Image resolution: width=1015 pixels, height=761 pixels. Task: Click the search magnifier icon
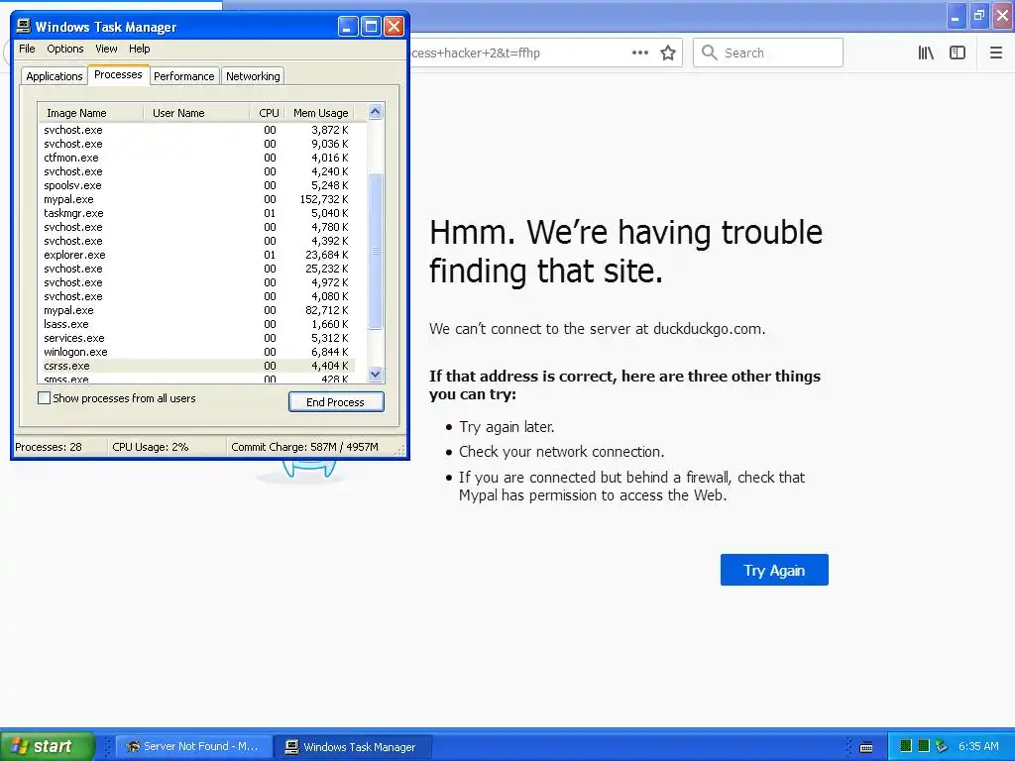coord(710,53)
